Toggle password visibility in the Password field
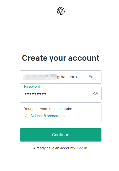The height and width of the screenshot is (171, 119). coord(96,94)
